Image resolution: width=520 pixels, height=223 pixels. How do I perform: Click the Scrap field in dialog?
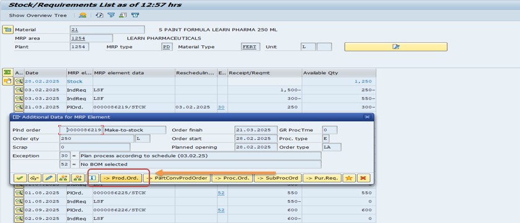click(95, 147)
